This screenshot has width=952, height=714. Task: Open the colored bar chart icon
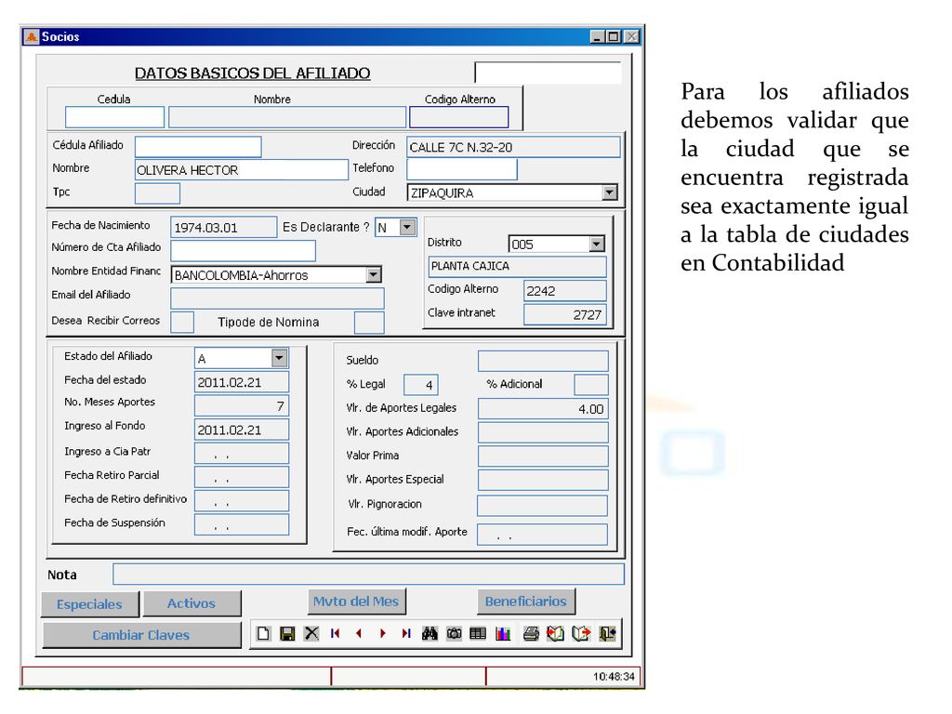tap(503, 633)
